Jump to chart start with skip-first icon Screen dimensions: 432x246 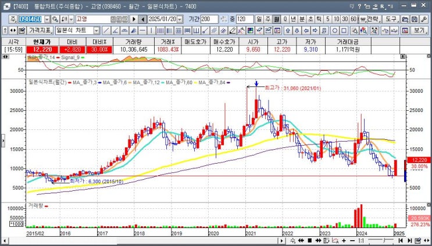click(x=401, y=241)
